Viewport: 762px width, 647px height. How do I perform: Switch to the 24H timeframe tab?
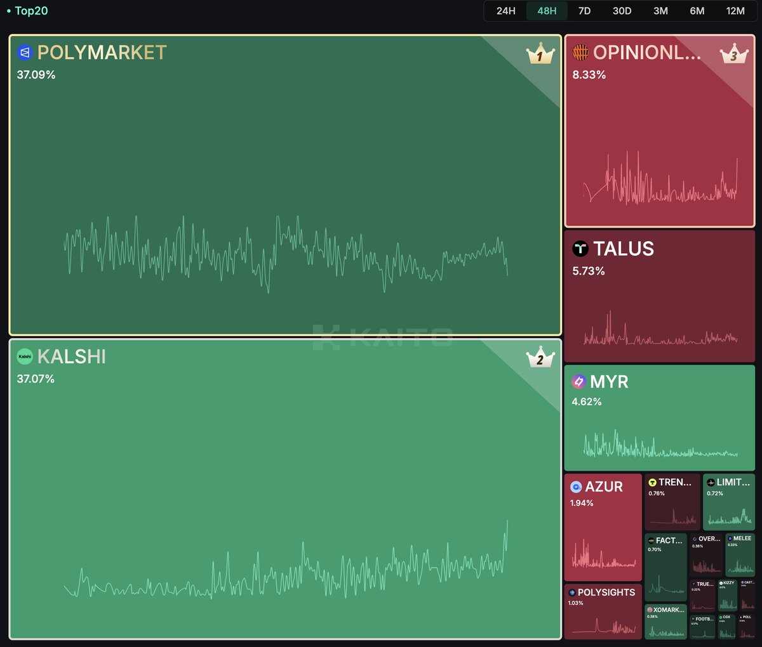(505, 11)
